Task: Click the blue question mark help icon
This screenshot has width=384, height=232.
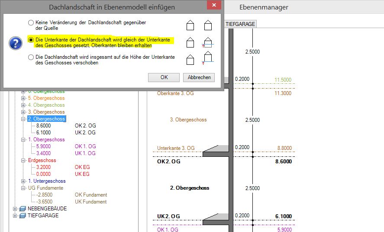Action: click(16, 43)
